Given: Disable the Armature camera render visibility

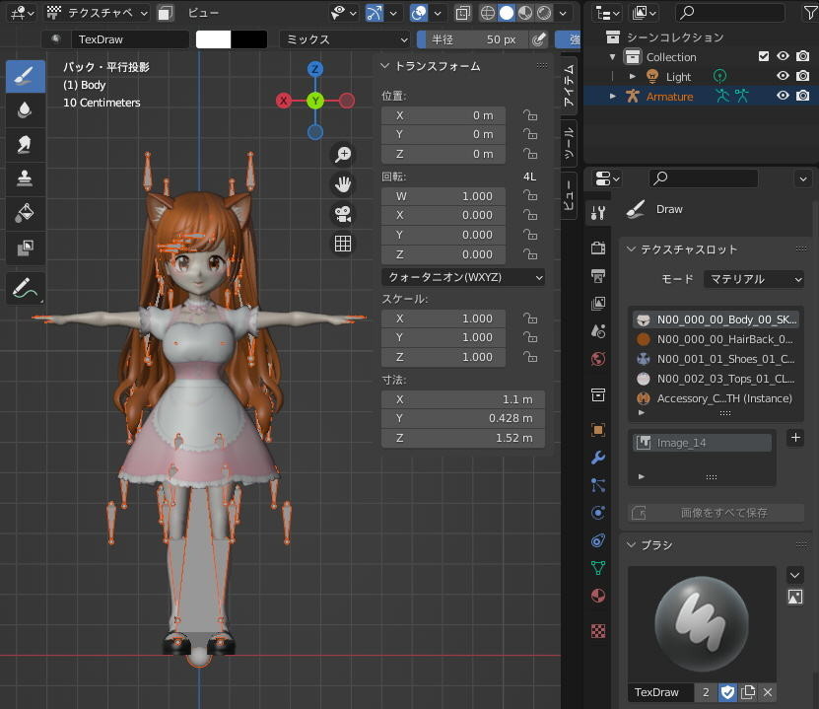Looking at the screenshot, I should coord(802,96).
